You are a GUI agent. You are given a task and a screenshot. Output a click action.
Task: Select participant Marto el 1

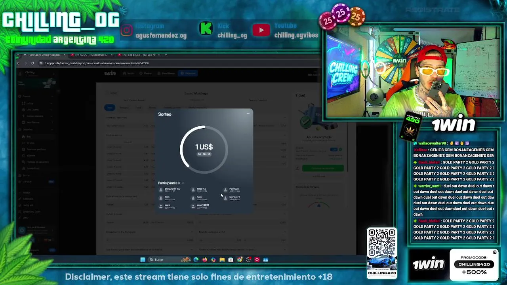click(232, 198)
